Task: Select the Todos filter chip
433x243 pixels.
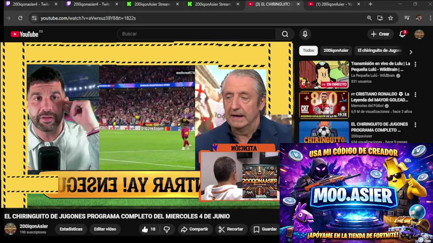Action: tap(308, 50)
